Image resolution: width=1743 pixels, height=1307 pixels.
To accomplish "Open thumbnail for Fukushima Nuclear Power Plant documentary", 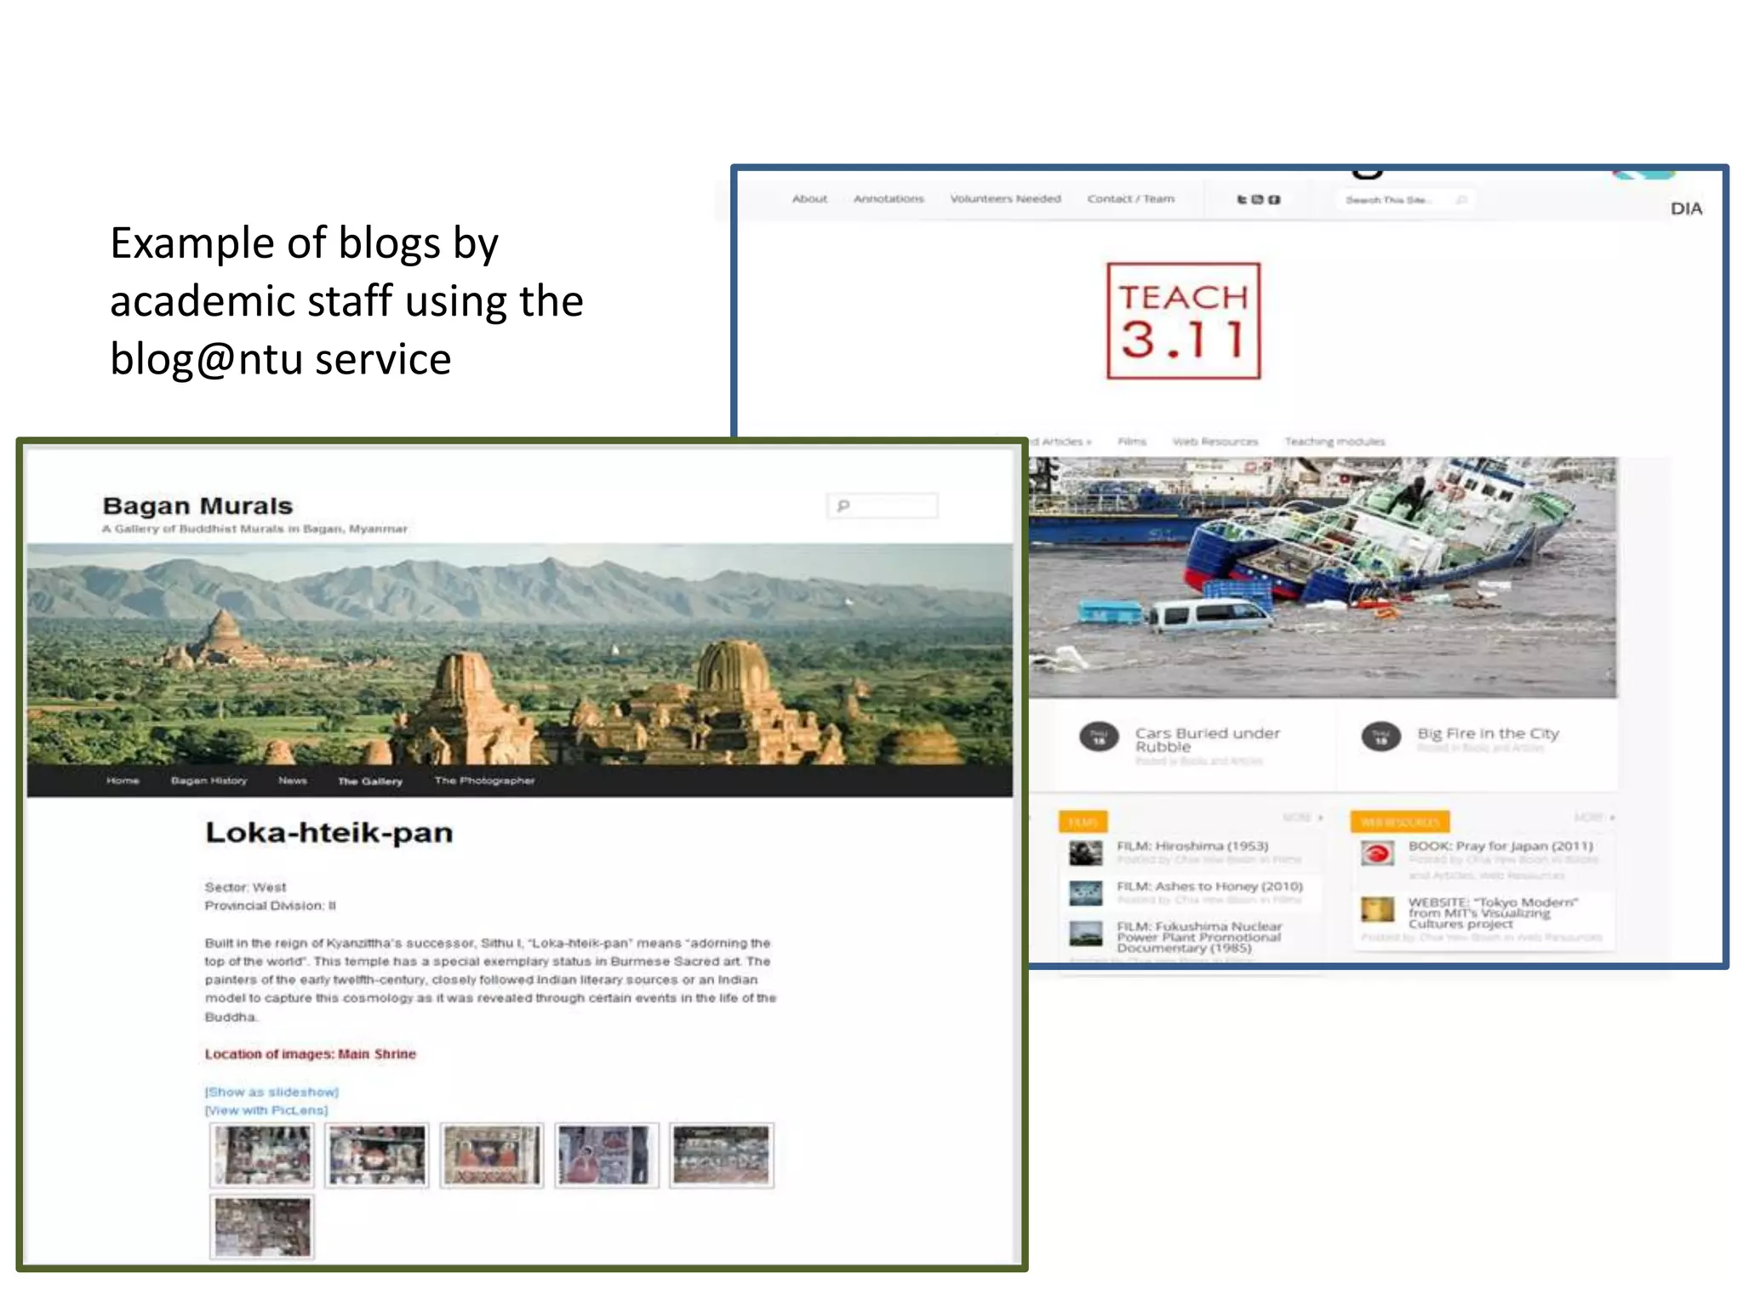I will click(1086, 933).
